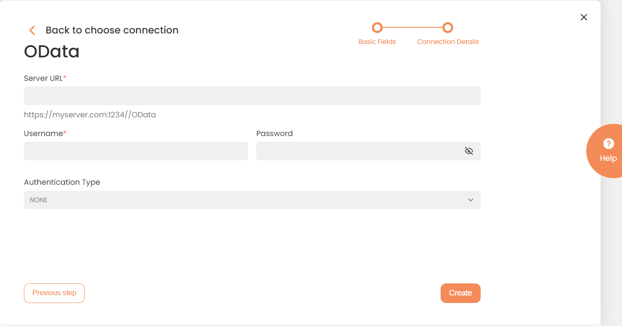The height and width of the screenshot is (326, 622).
Task: Expand the dropdown chevron showing NONE
Action: pyautogui.click(x=470, y=200)
